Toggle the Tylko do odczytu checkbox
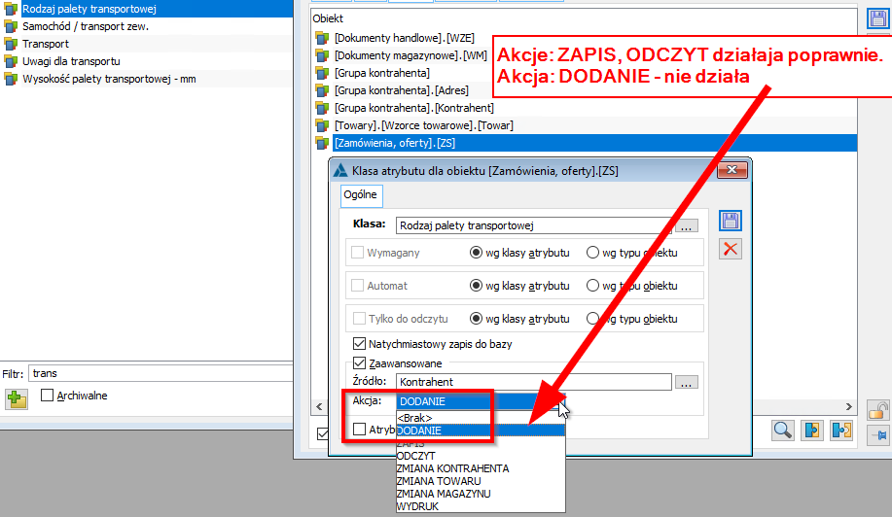The image size is (892, 517). (x=359, y=318)
